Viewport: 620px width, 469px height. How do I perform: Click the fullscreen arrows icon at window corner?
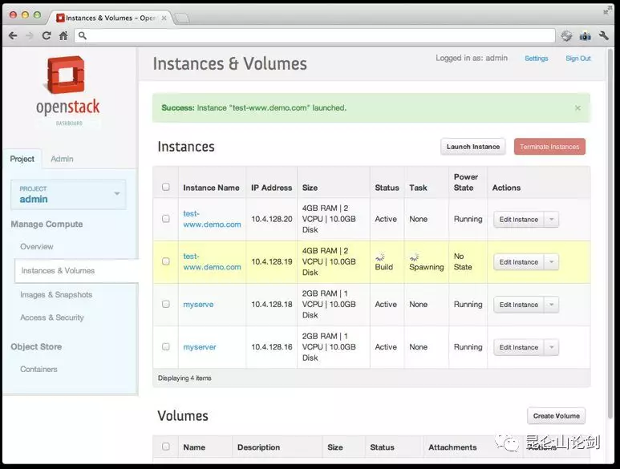(607, 10)
